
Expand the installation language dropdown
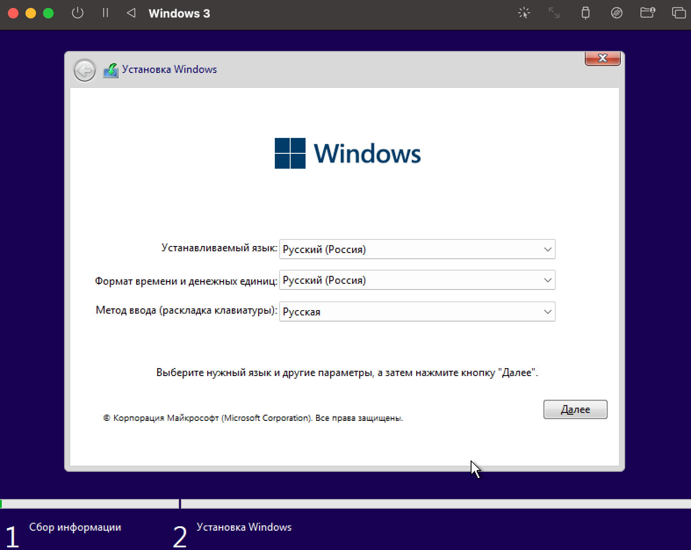tap(417, 249)
